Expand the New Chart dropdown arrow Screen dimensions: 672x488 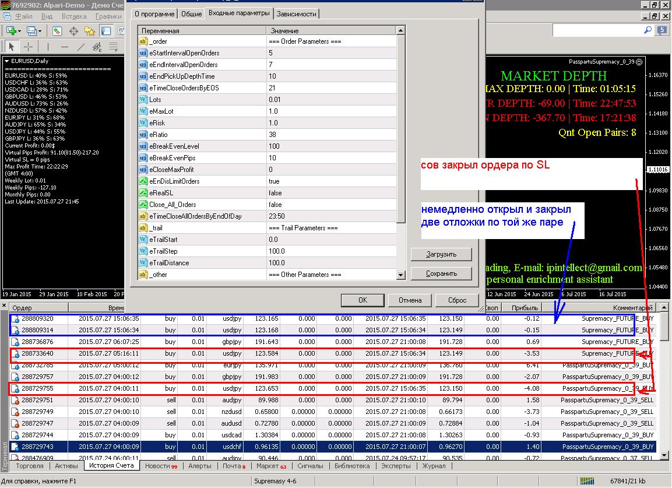pos(19,31)
